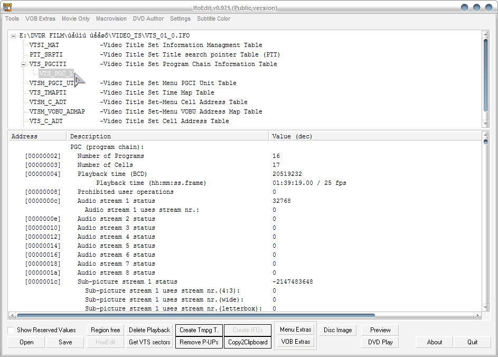Viewport: 498px width, 357px height.
Task: Open the Settings menu
Action: pyautogui.click(x=180, y=18)
